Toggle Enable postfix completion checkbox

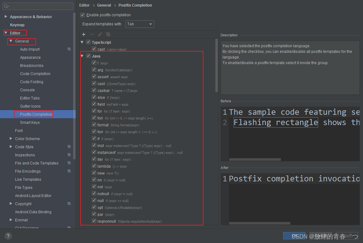click(82, 15)
